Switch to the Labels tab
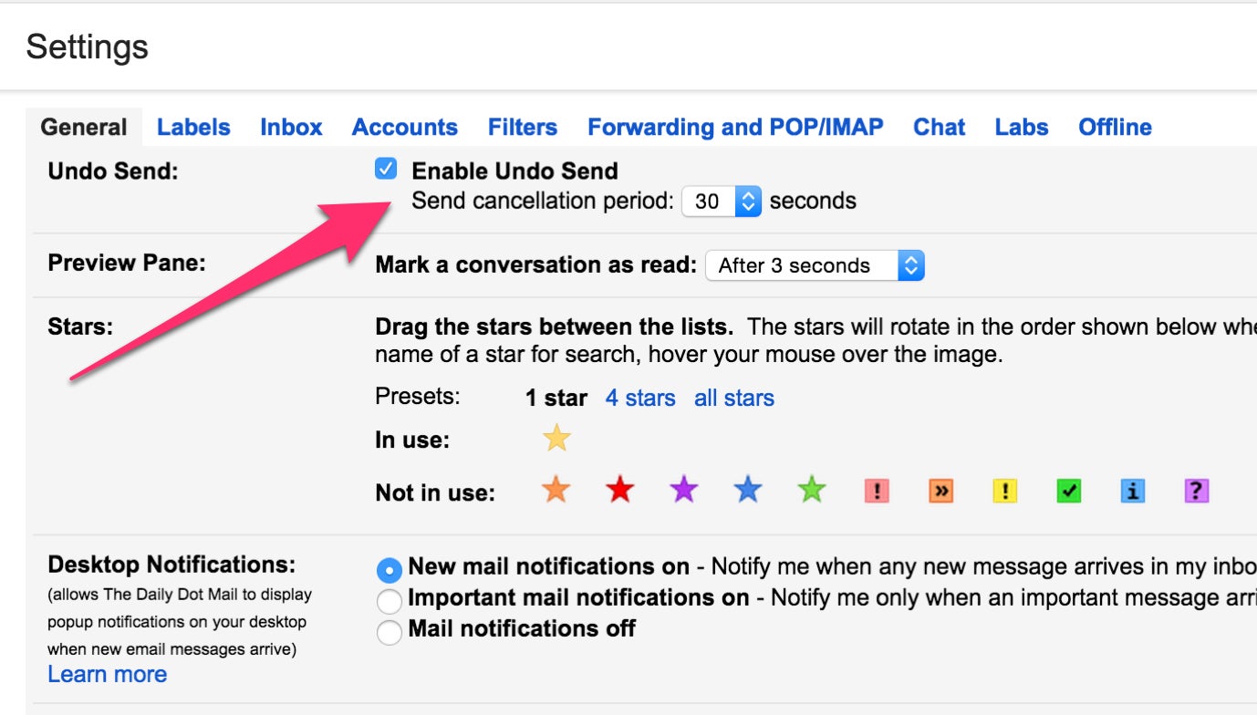 pyautogui.click(x=193, y=127)
